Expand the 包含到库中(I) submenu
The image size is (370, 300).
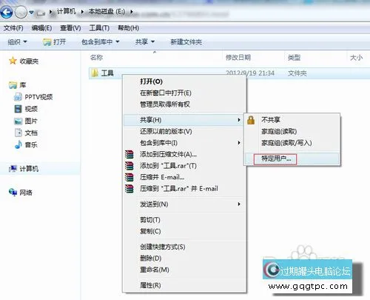click(184, 143)
